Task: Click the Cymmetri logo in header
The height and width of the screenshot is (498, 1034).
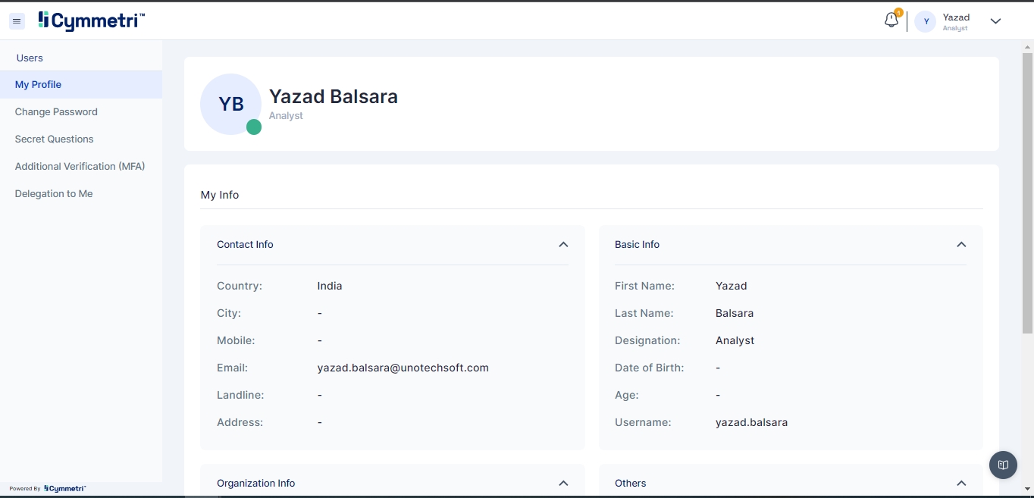Action: tap(92, 21)
